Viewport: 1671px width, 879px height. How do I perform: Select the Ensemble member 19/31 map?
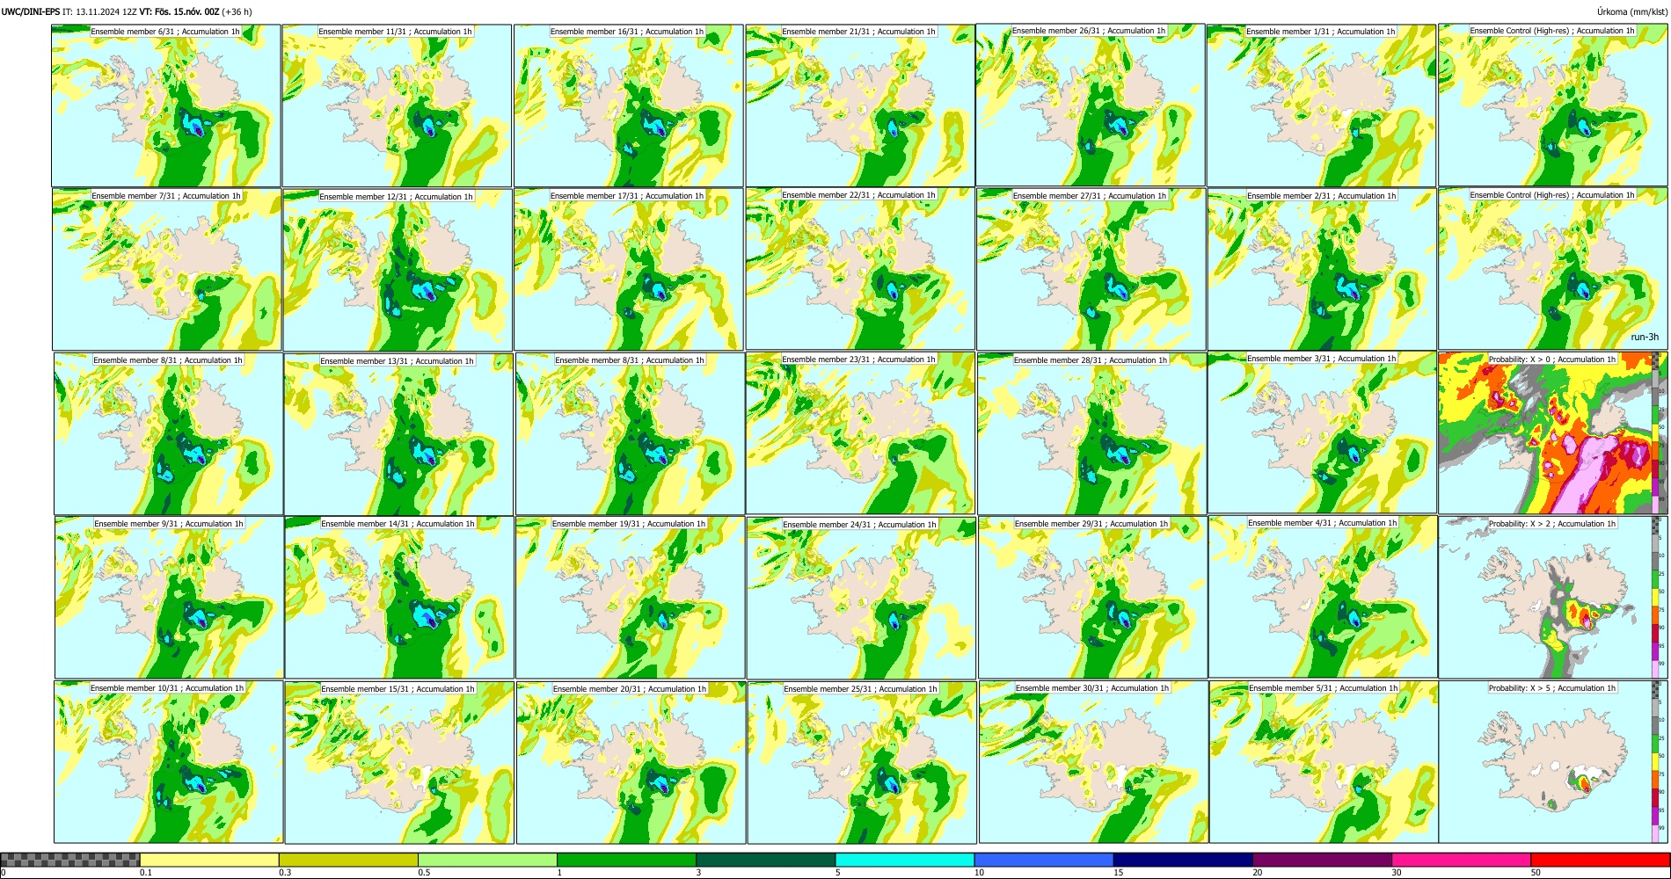click(631, 597)
